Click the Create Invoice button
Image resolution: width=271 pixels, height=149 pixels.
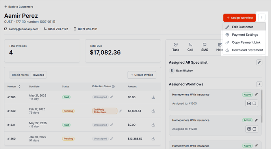[142, 75]
